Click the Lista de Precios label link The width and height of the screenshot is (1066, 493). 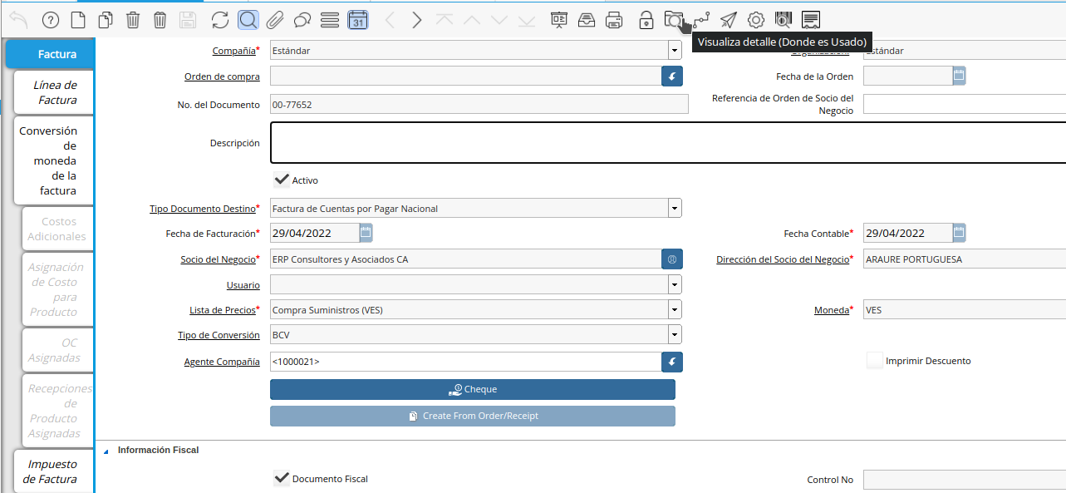pyautogui.click(x=223, y=310)
